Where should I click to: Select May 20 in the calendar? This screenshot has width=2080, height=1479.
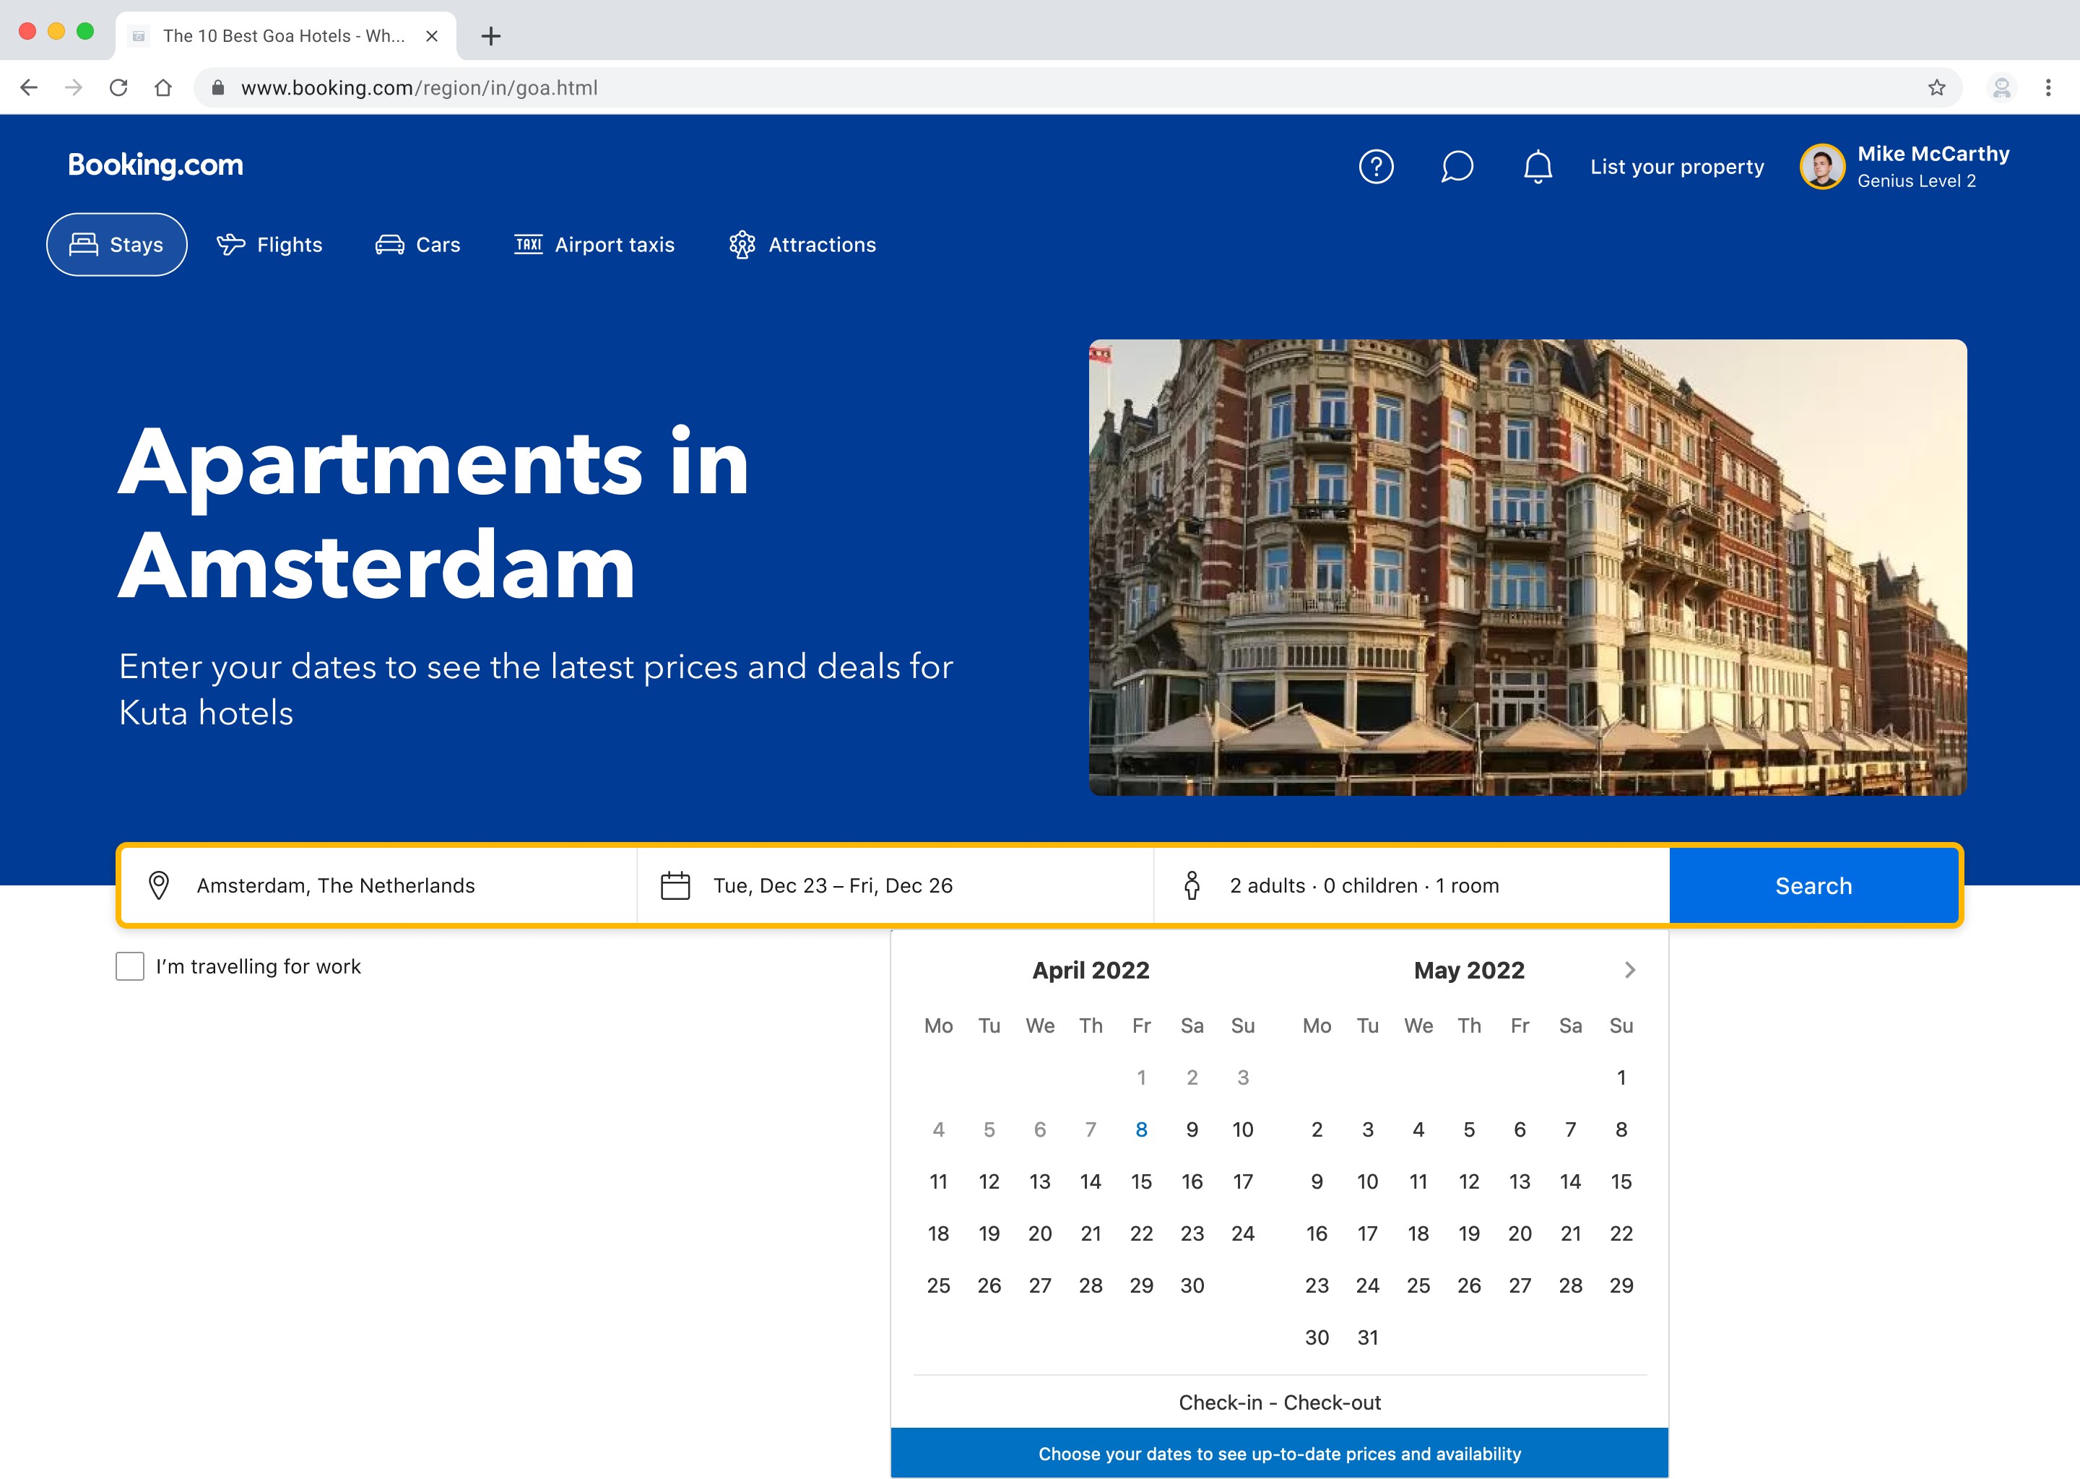pyautogui.click(x=1519, y=1234)
